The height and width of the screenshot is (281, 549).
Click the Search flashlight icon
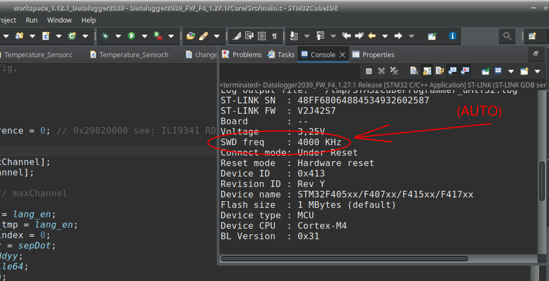tap(204, 36)
